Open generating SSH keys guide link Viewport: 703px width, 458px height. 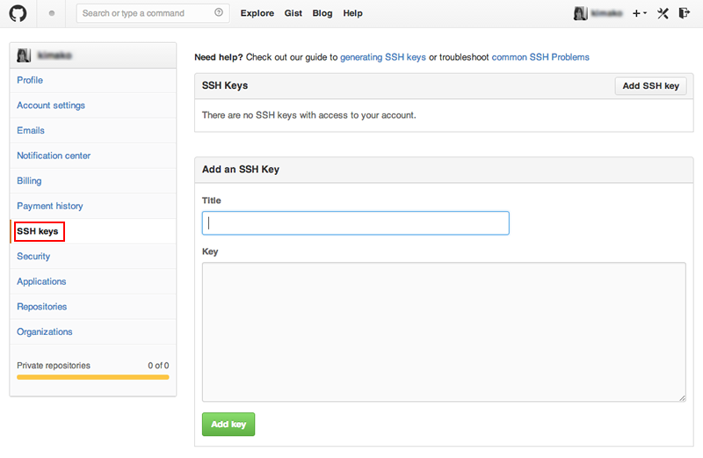click(382, 57)
